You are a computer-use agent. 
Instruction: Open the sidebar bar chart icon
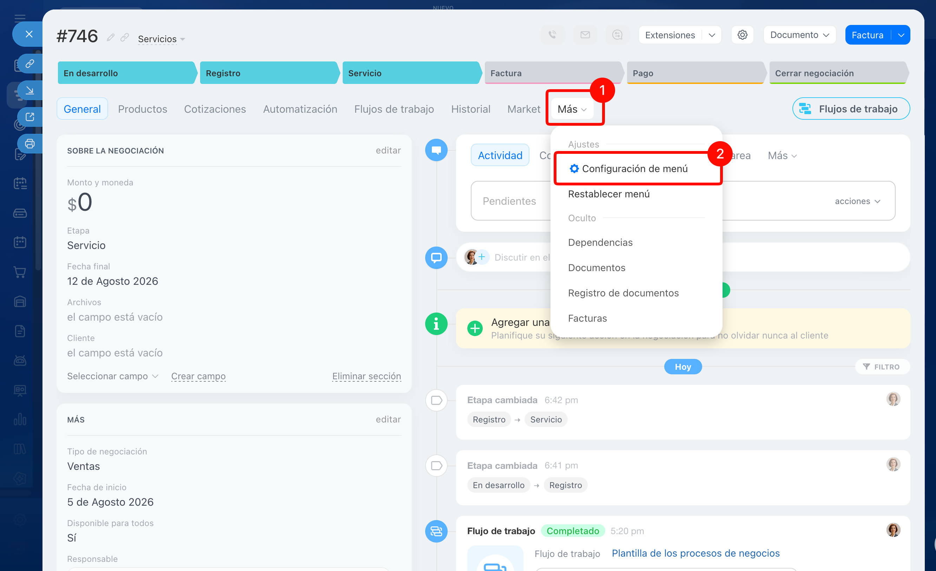[20, 419]
